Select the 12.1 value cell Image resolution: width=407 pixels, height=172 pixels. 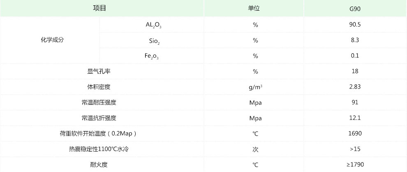pyautogui.click(x=355, y=118)
